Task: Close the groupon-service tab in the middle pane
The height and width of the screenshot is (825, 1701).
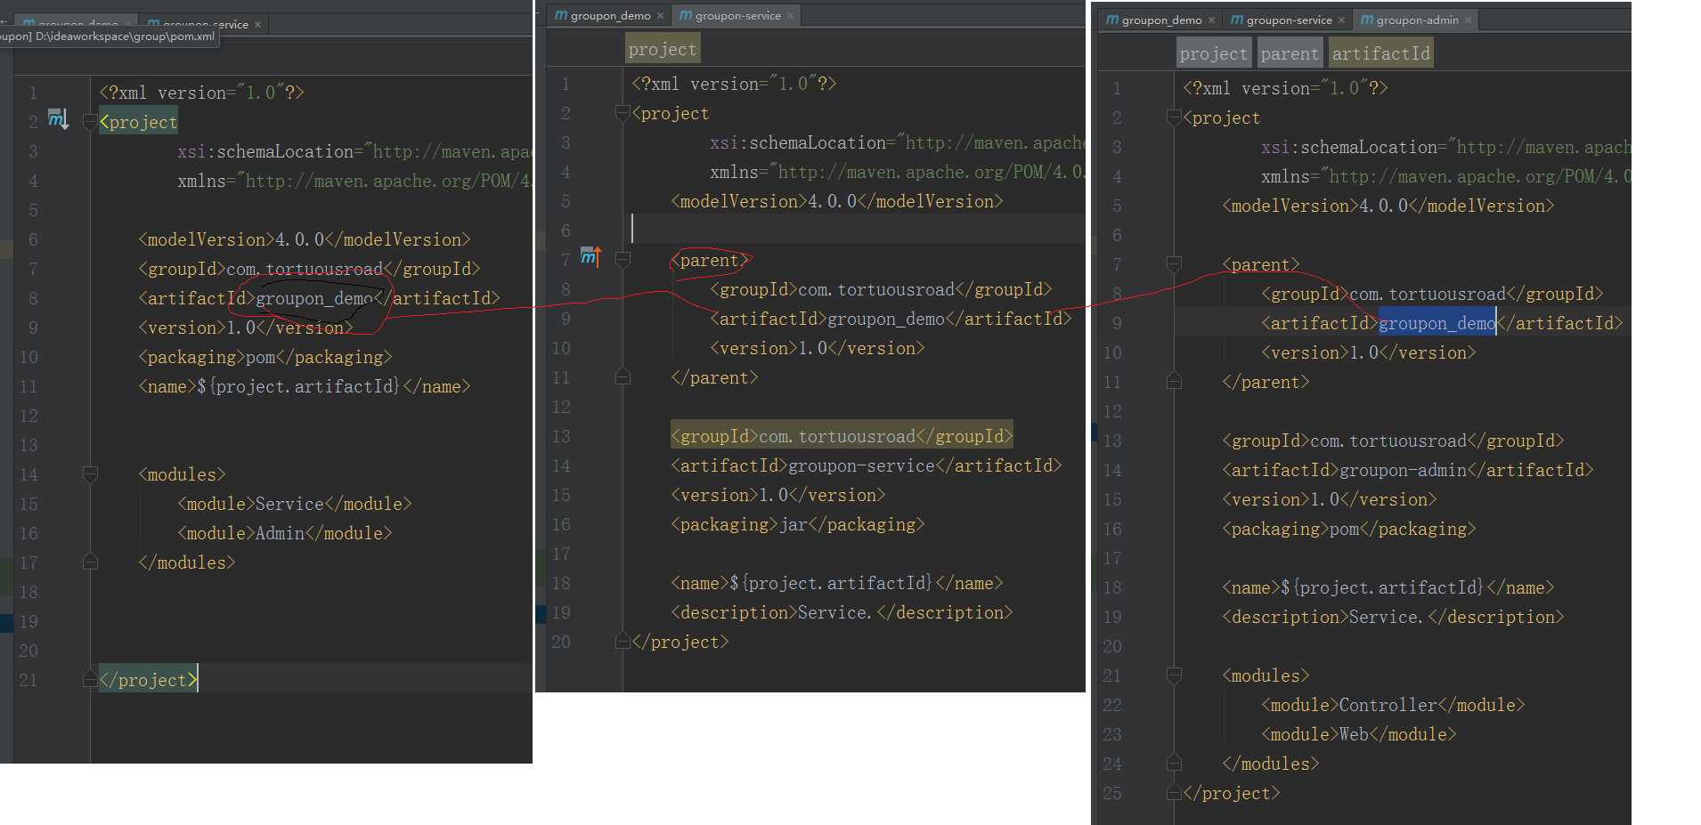Action: coord(790,16)
